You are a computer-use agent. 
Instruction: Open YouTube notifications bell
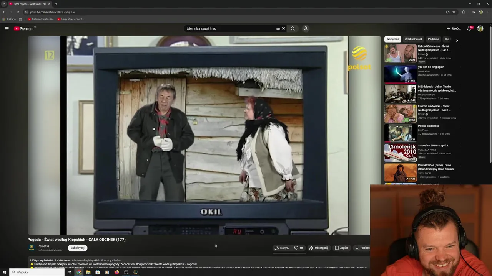pyautogui.click(x=469, y=28)
